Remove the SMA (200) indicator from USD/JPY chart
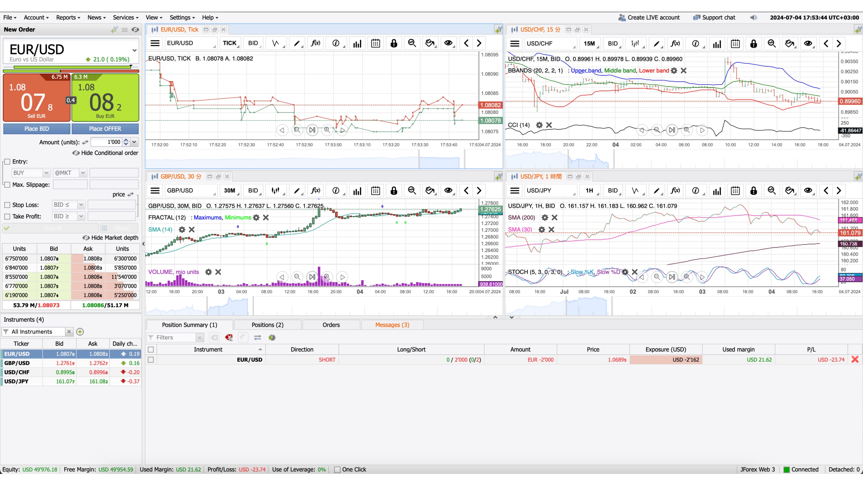 click(x=554, y=218)
